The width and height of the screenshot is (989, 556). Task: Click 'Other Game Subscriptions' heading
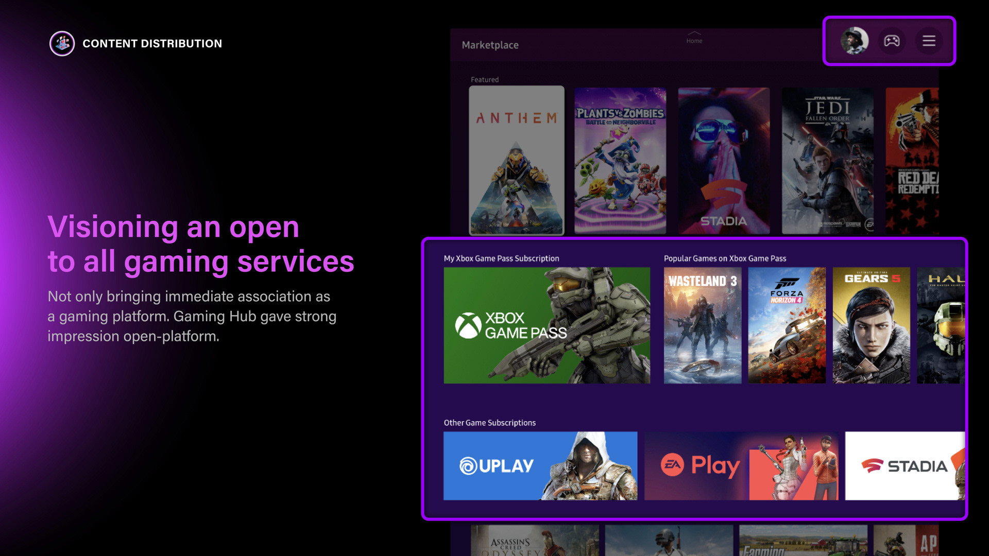tap(489, 423)
